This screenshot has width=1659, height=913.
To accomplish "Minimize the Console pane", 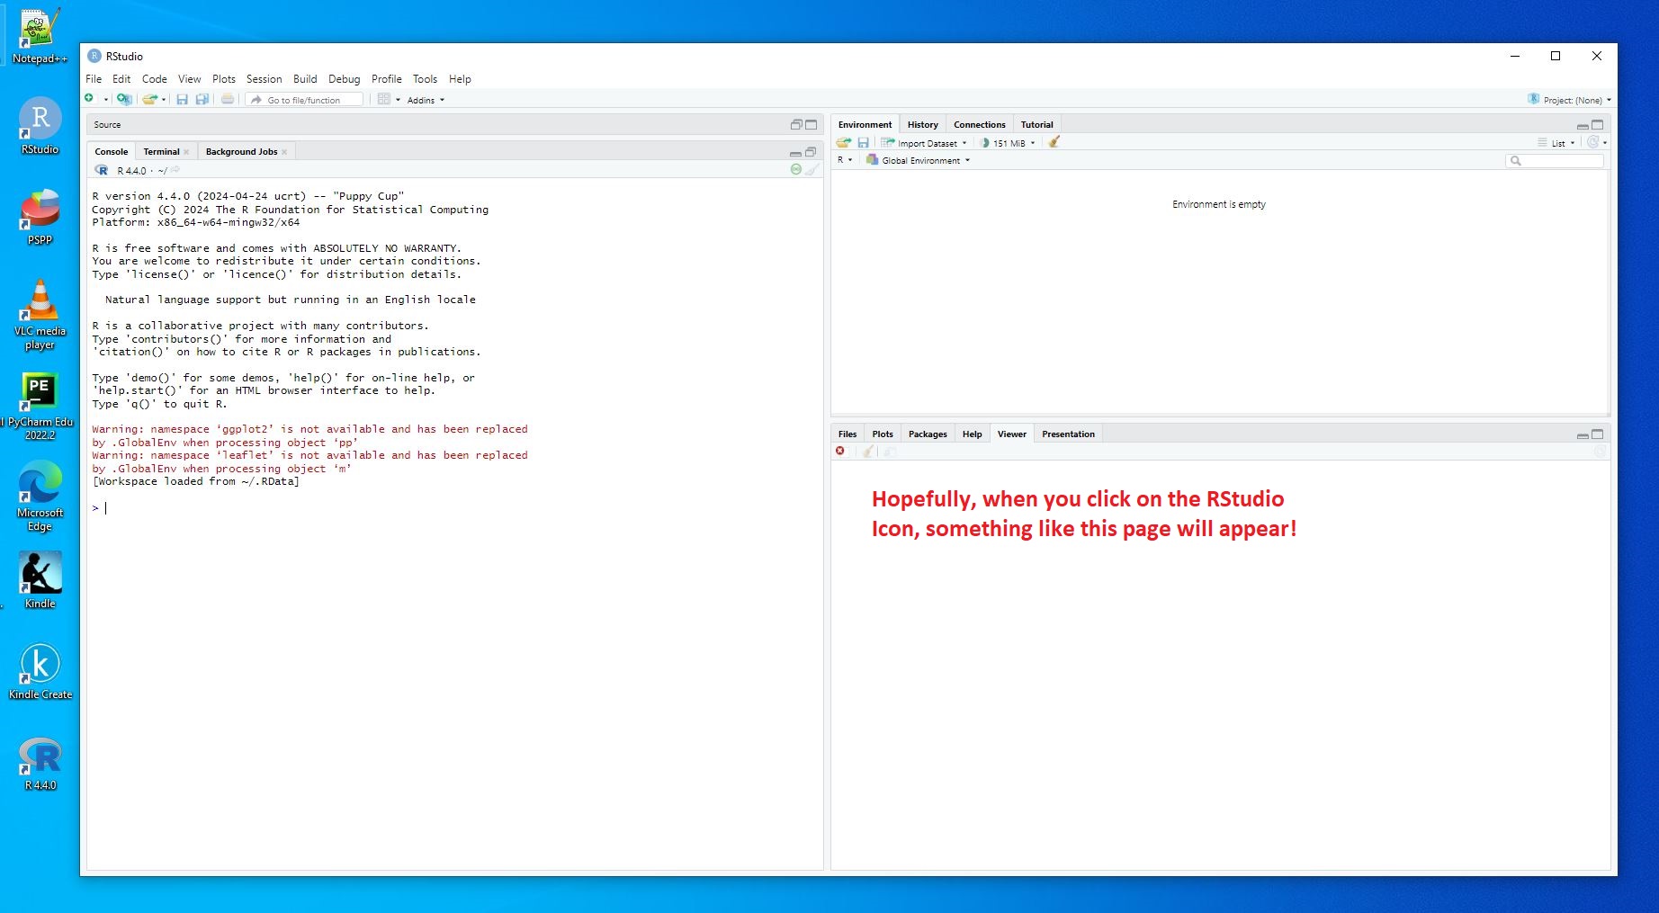I will 795,153.
